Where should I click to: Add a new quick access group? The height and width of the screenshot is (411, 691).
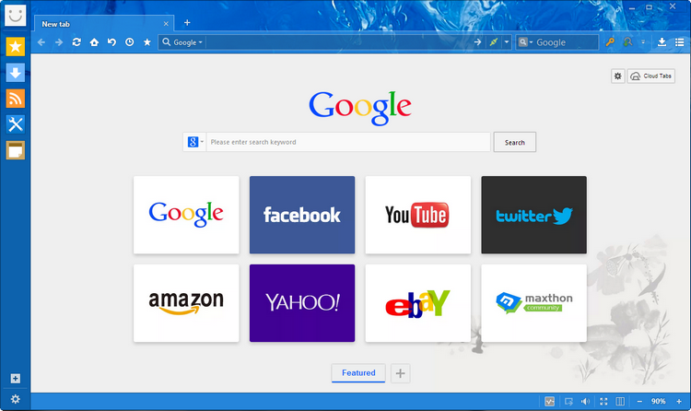coord(400,373)
